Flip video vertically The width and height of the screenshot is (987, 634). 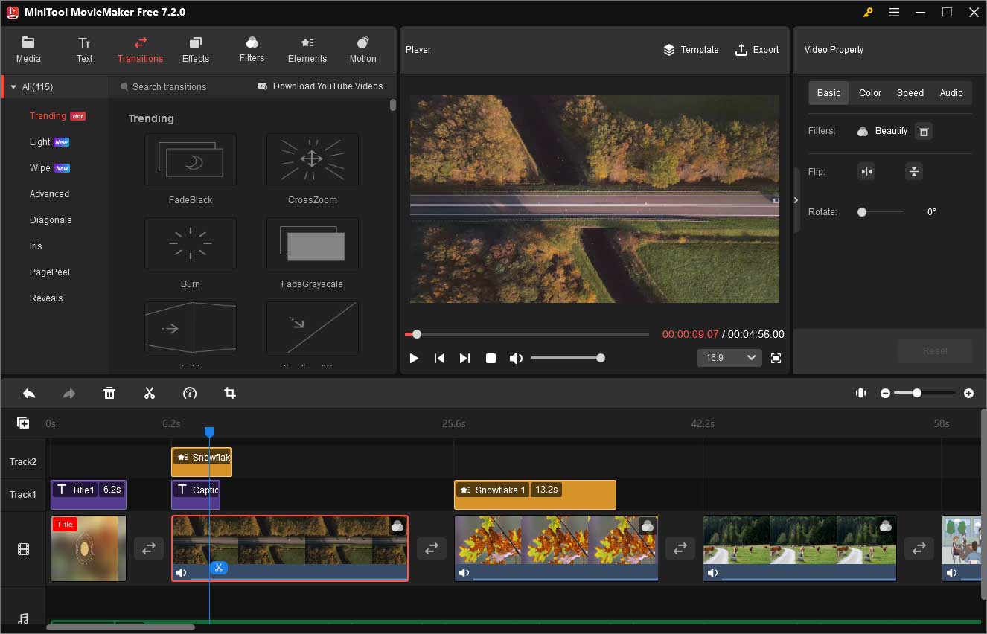[914, 172]
